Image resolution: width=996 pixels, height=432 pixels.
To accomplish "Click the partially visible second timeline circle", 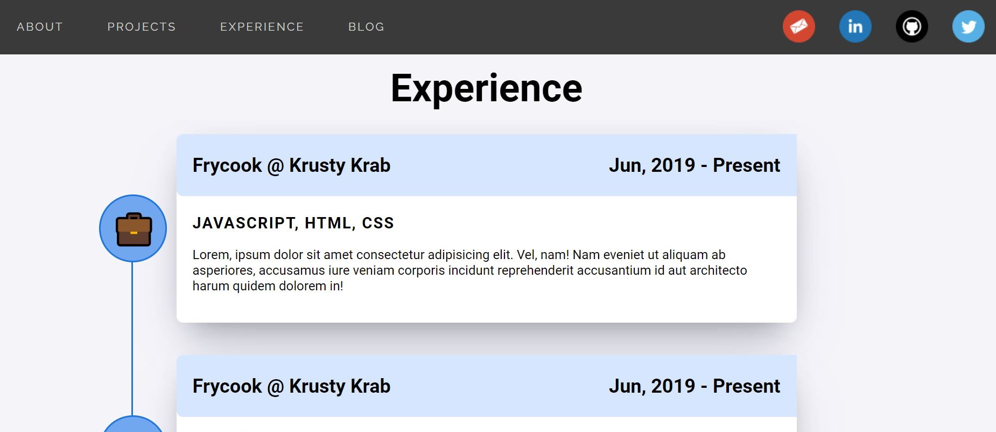I will click(x=133, y=424).
